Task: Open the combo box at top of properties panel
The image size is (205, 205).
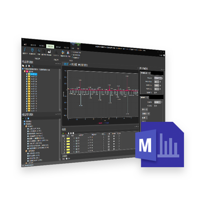Action: pos(158,78)
